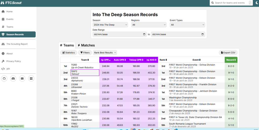Sort by Rank column header
Viewport: 259px width, 130px height.
[x=163, y=60]
